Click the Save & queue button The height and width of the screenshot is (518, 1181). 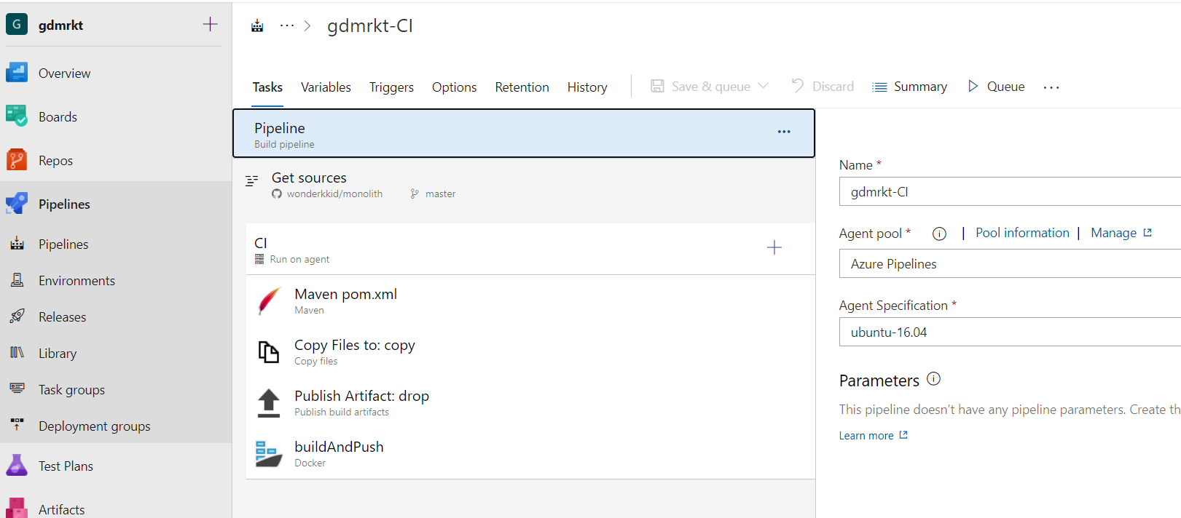[700, 87]
